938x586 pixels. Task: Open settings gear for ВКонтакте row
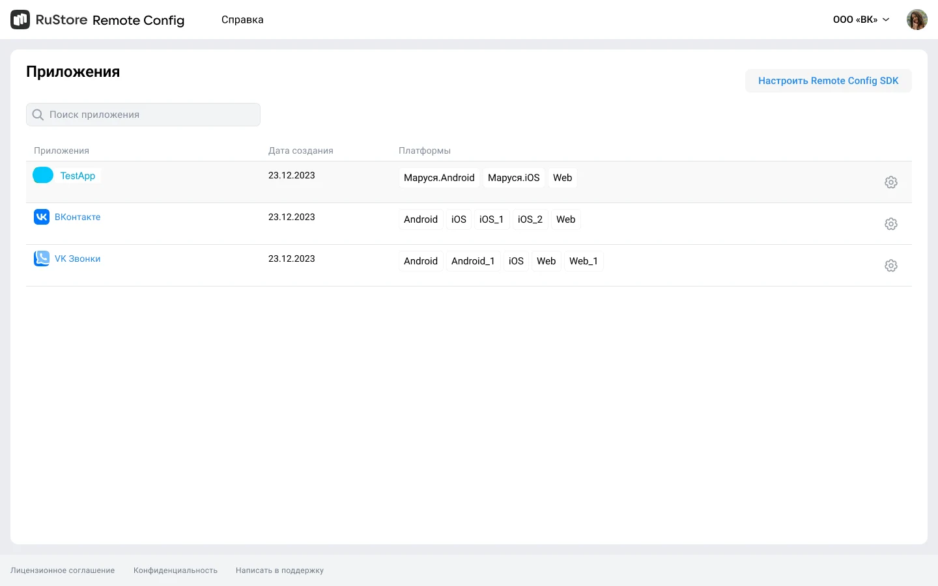click(x=891, y=224)
